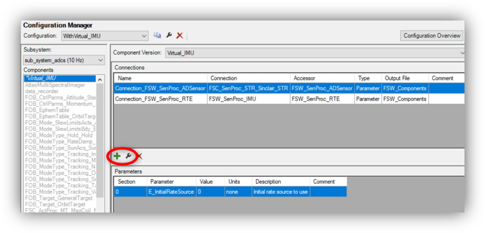Image resolution: width=485 pixels, height=233 pixels.
Task: Click the Name column header in Connections
Action: click(x=160, y=78)
